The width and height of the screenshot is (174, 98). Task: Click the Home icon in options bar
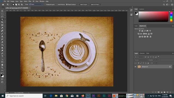click(3, 5)
